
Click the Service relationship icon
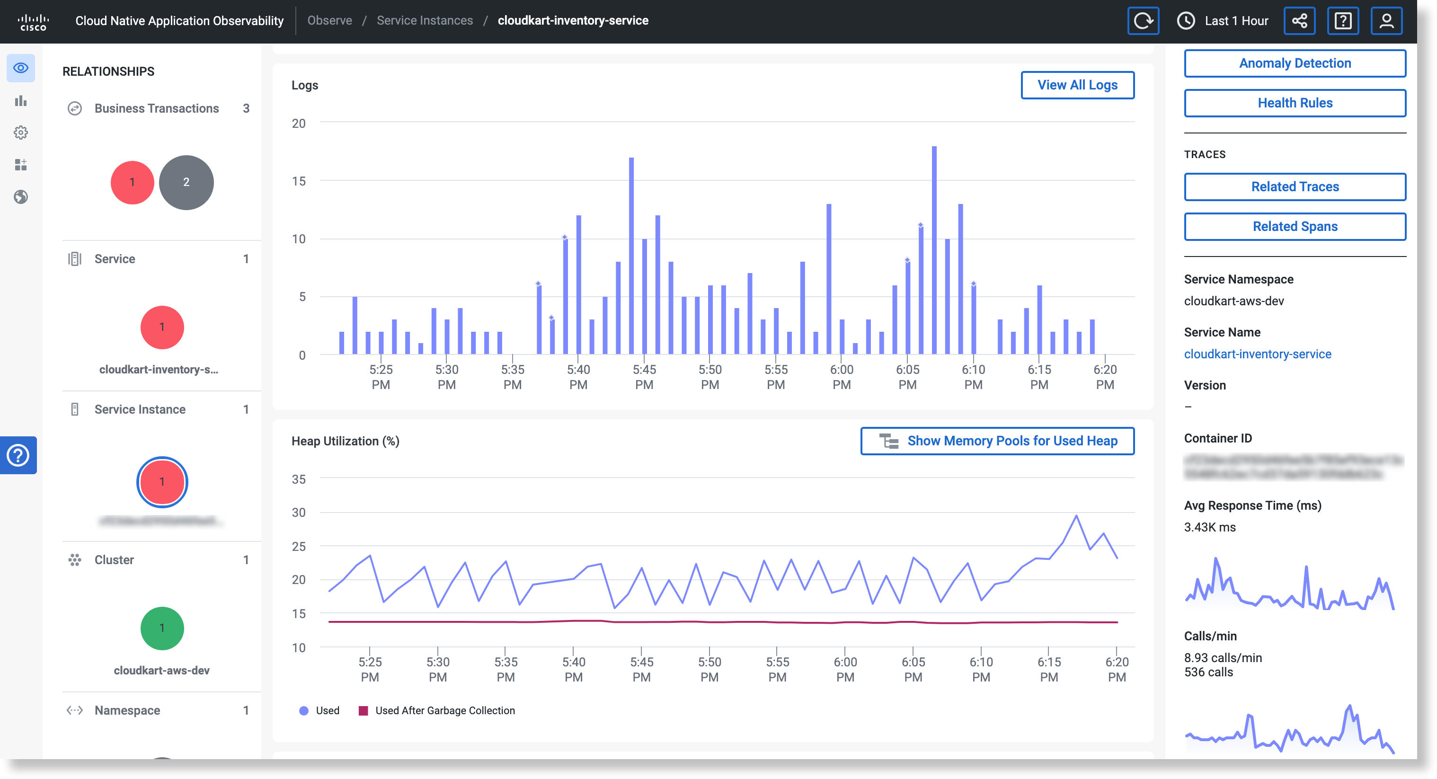[75, 259]
